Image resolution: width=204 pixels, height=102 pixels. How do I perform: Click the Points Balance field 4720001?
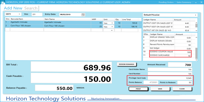(x=151, y=82)
